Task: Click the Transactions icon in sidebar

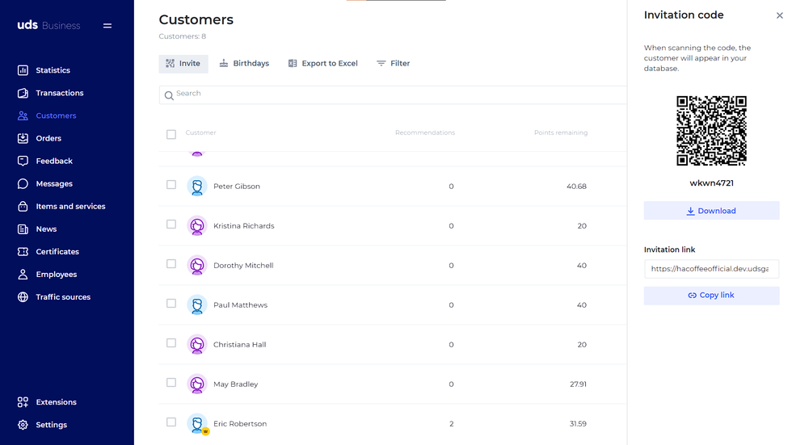Action: [23, 93]
